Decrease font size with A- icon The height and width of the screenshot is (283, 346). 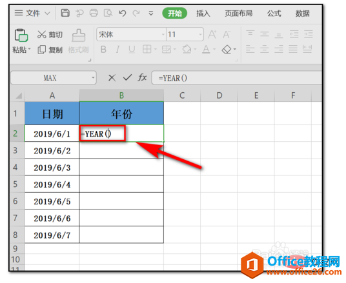pyautogui.click(x=227, y=35)
